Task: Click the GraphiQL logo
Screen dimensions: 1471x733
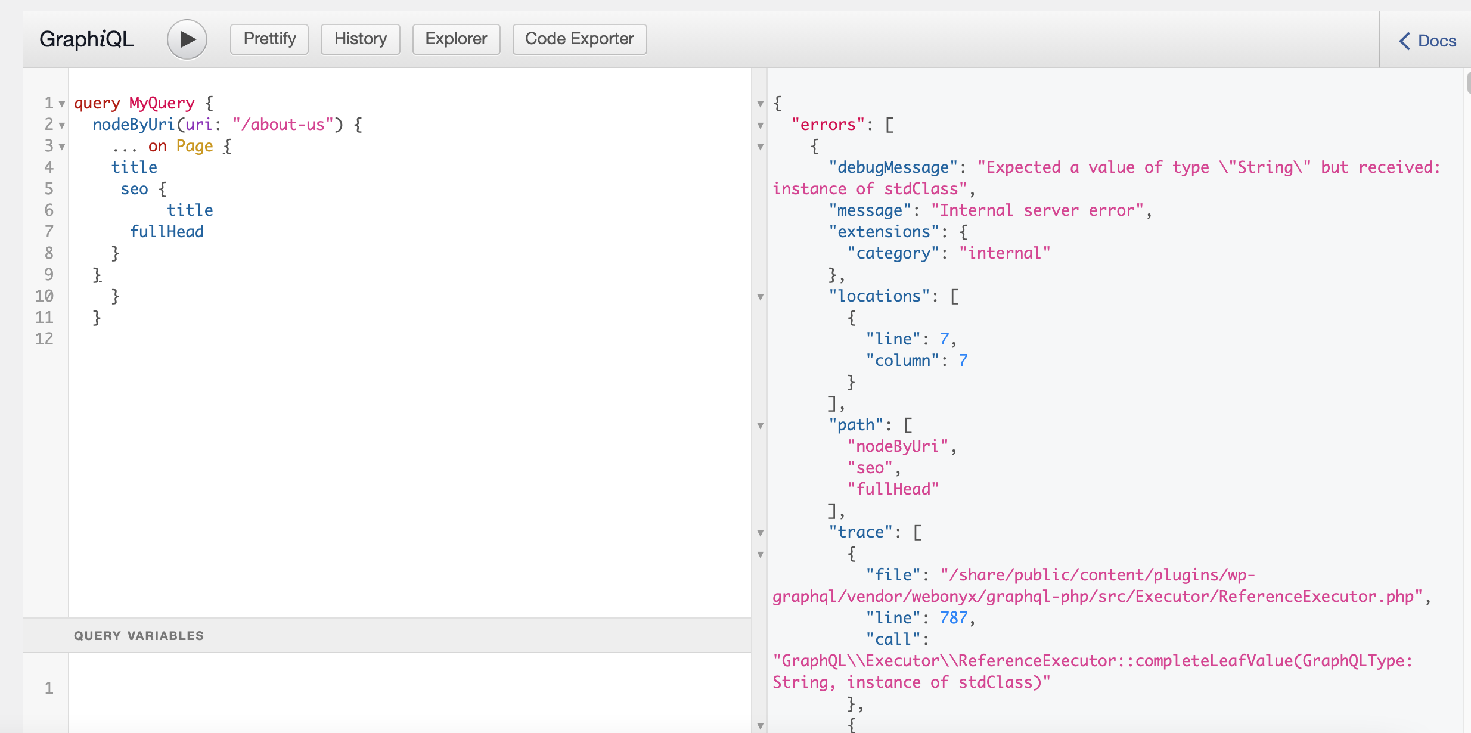Action: coord(86,38)
